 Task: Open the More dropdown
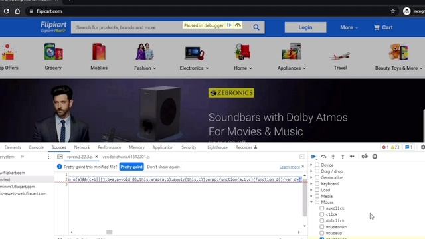tap(349, 27)
